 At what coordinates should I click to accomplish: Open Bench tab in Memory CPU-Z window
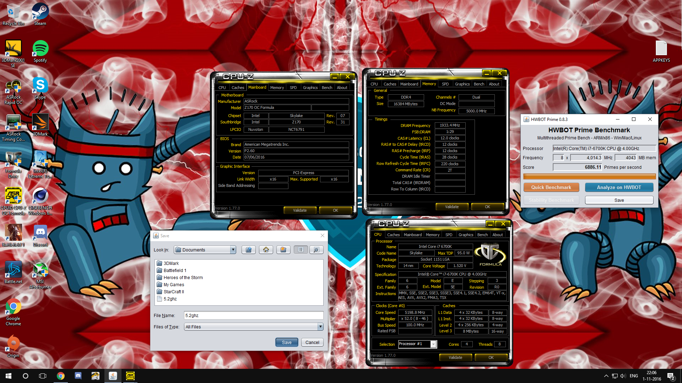click(479, 84)
